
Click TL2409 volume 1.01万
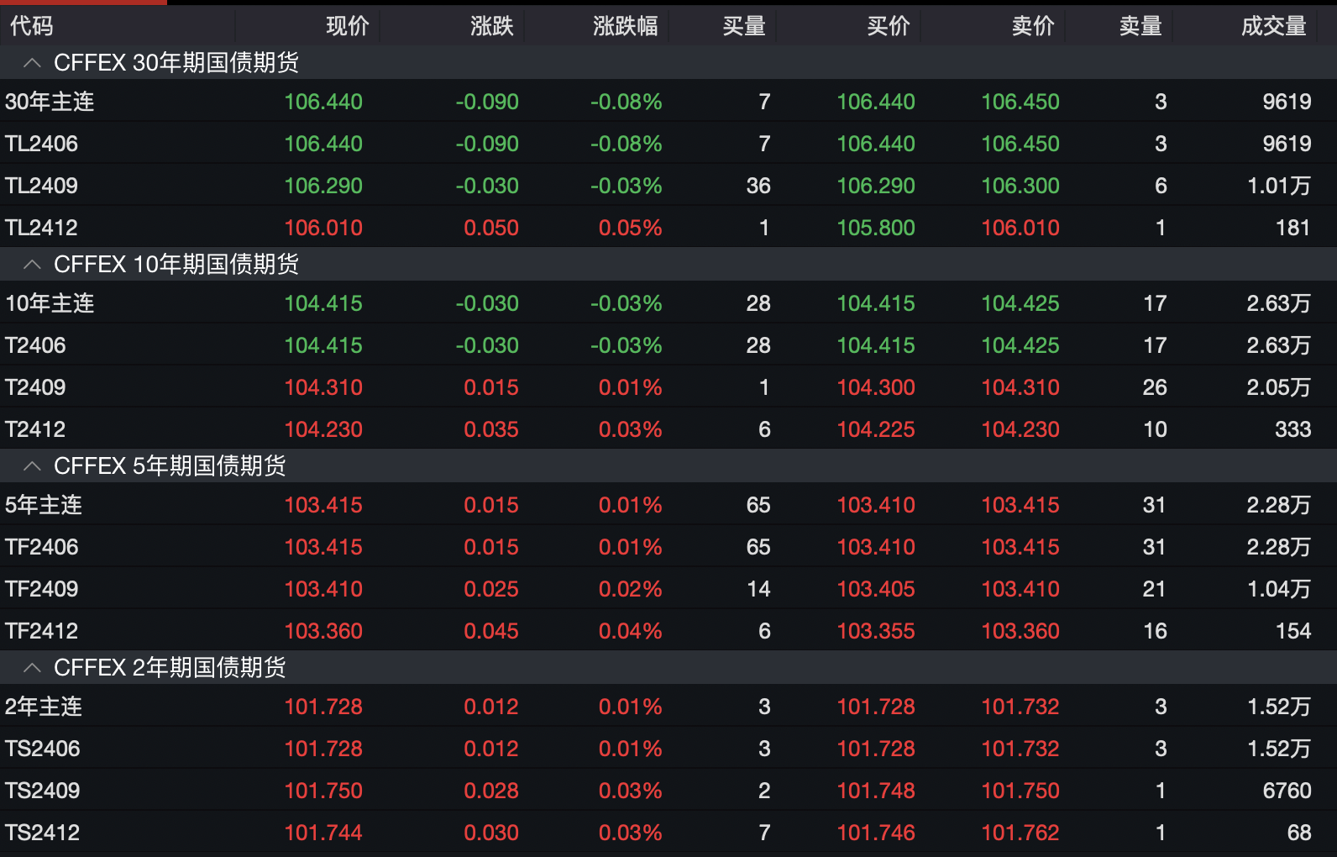click(x=1279, y=186)
